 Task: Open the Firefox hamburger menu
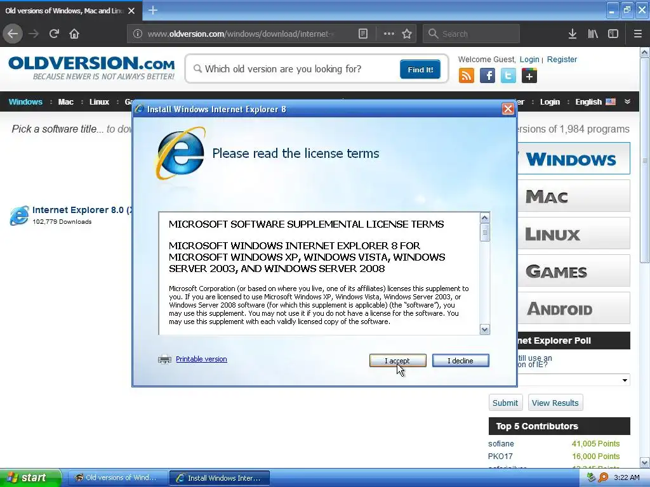coord(637,34)
